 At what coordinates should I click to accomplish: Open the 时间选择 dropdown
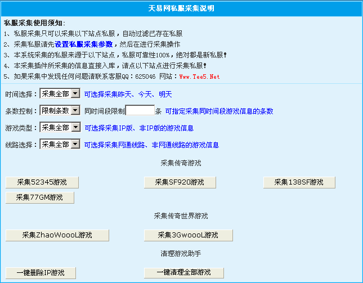60,94
